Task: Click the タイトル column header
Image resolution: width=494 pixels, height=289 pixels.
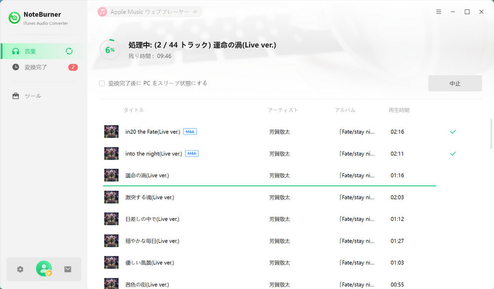Action: click(x=134, y=110)
